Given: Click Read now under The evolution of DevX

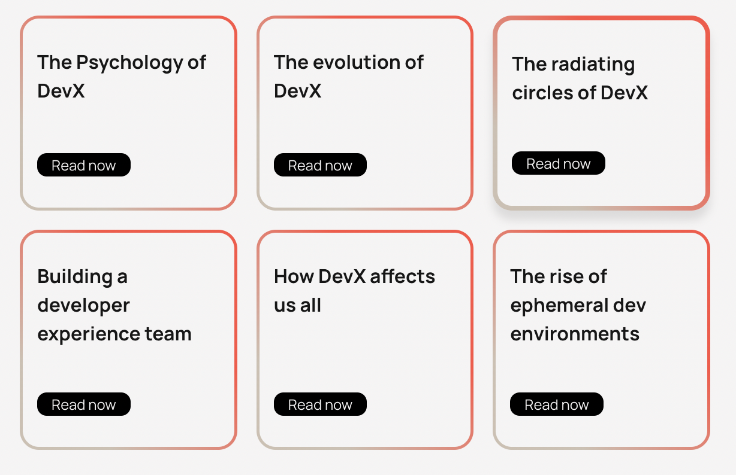Looking at the screenshot, I should (x=320, y=165).
